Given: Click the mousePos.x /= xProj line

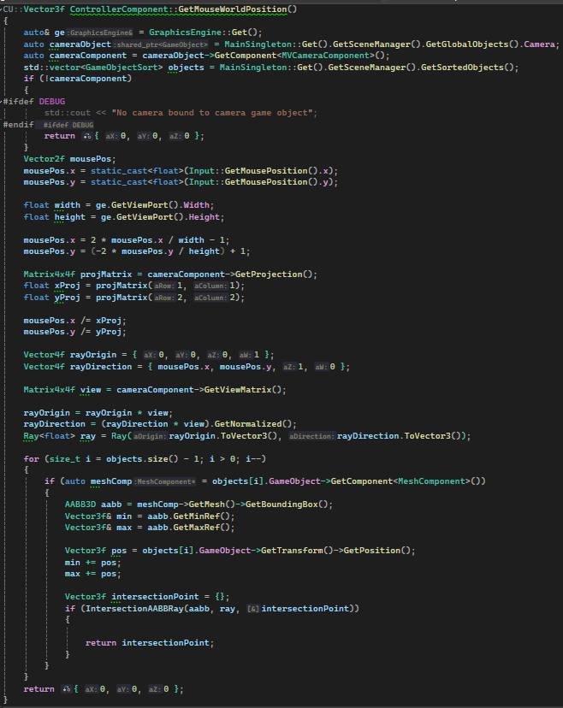Looking at the screenshot, I should (x=74, y=321).
